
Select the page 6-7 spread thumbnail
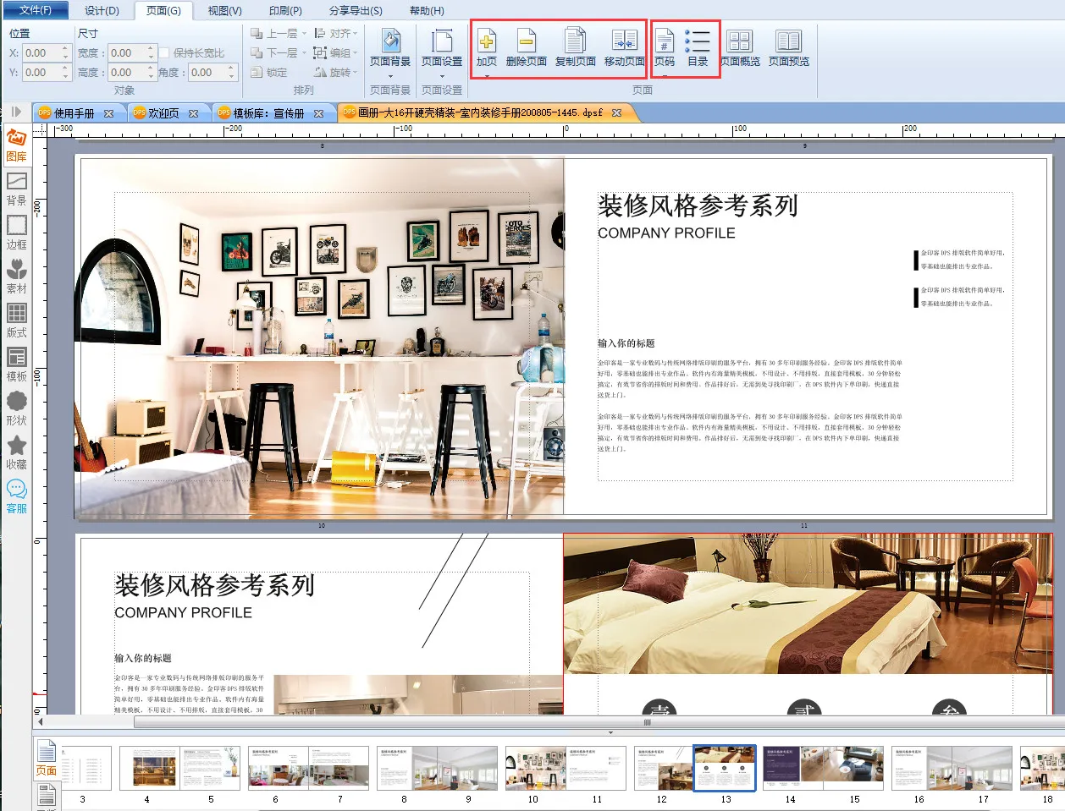[x=308, y=768]
